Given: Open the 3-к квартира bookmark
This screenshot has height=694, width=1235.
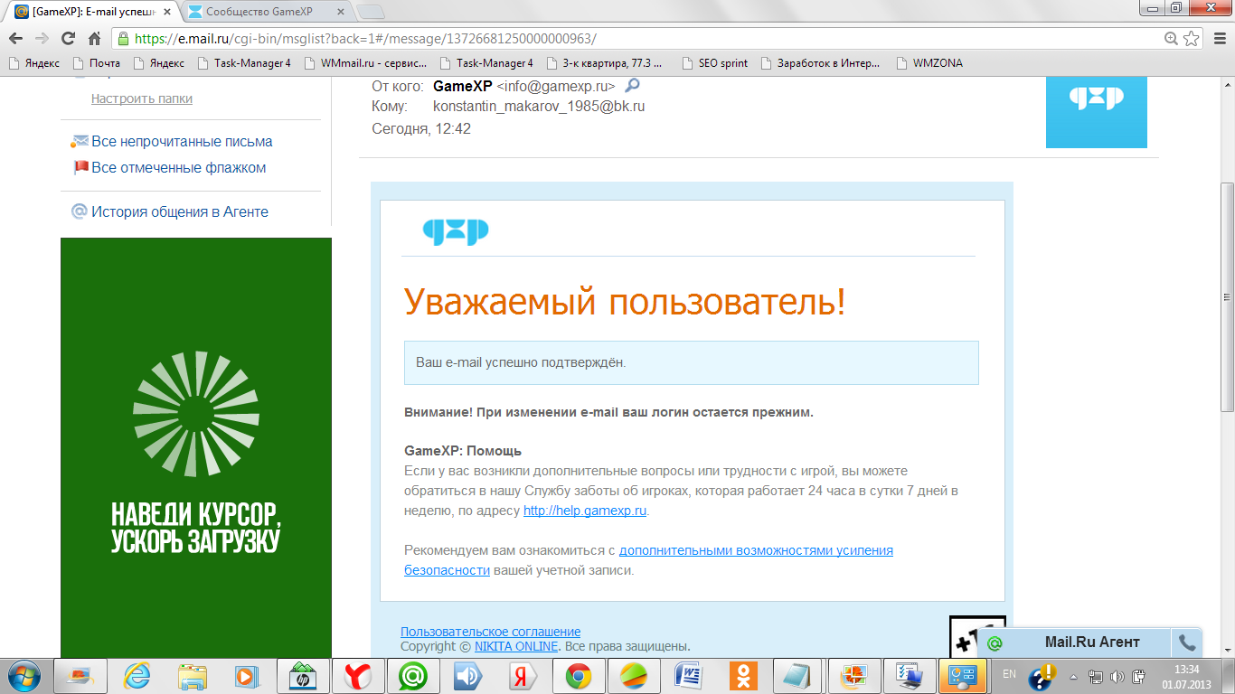Looking at the screenshot, I should [x=604, y=63].
